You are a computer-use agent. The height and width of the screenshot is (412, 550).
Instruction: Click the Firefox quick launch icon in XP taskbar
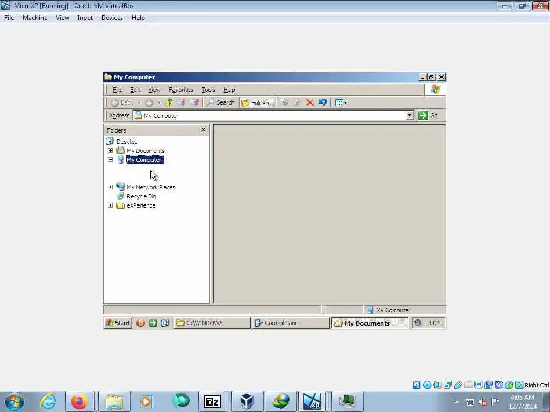pyautogui.click(x=141, y=323)
